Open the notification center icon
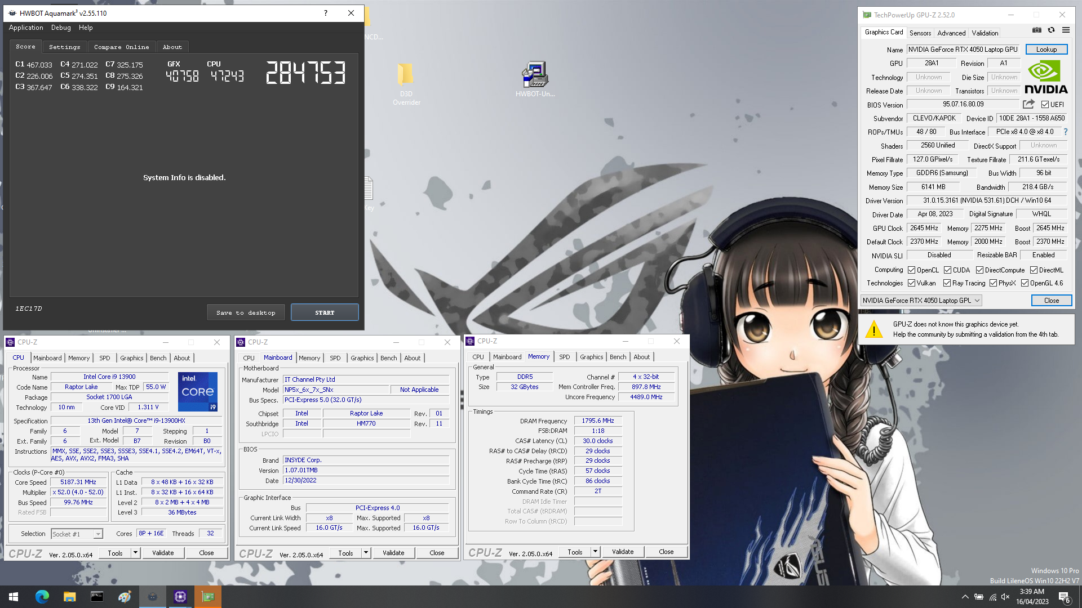The height and width of the screenshot is (608, 1082). (x=1065, y=597)
